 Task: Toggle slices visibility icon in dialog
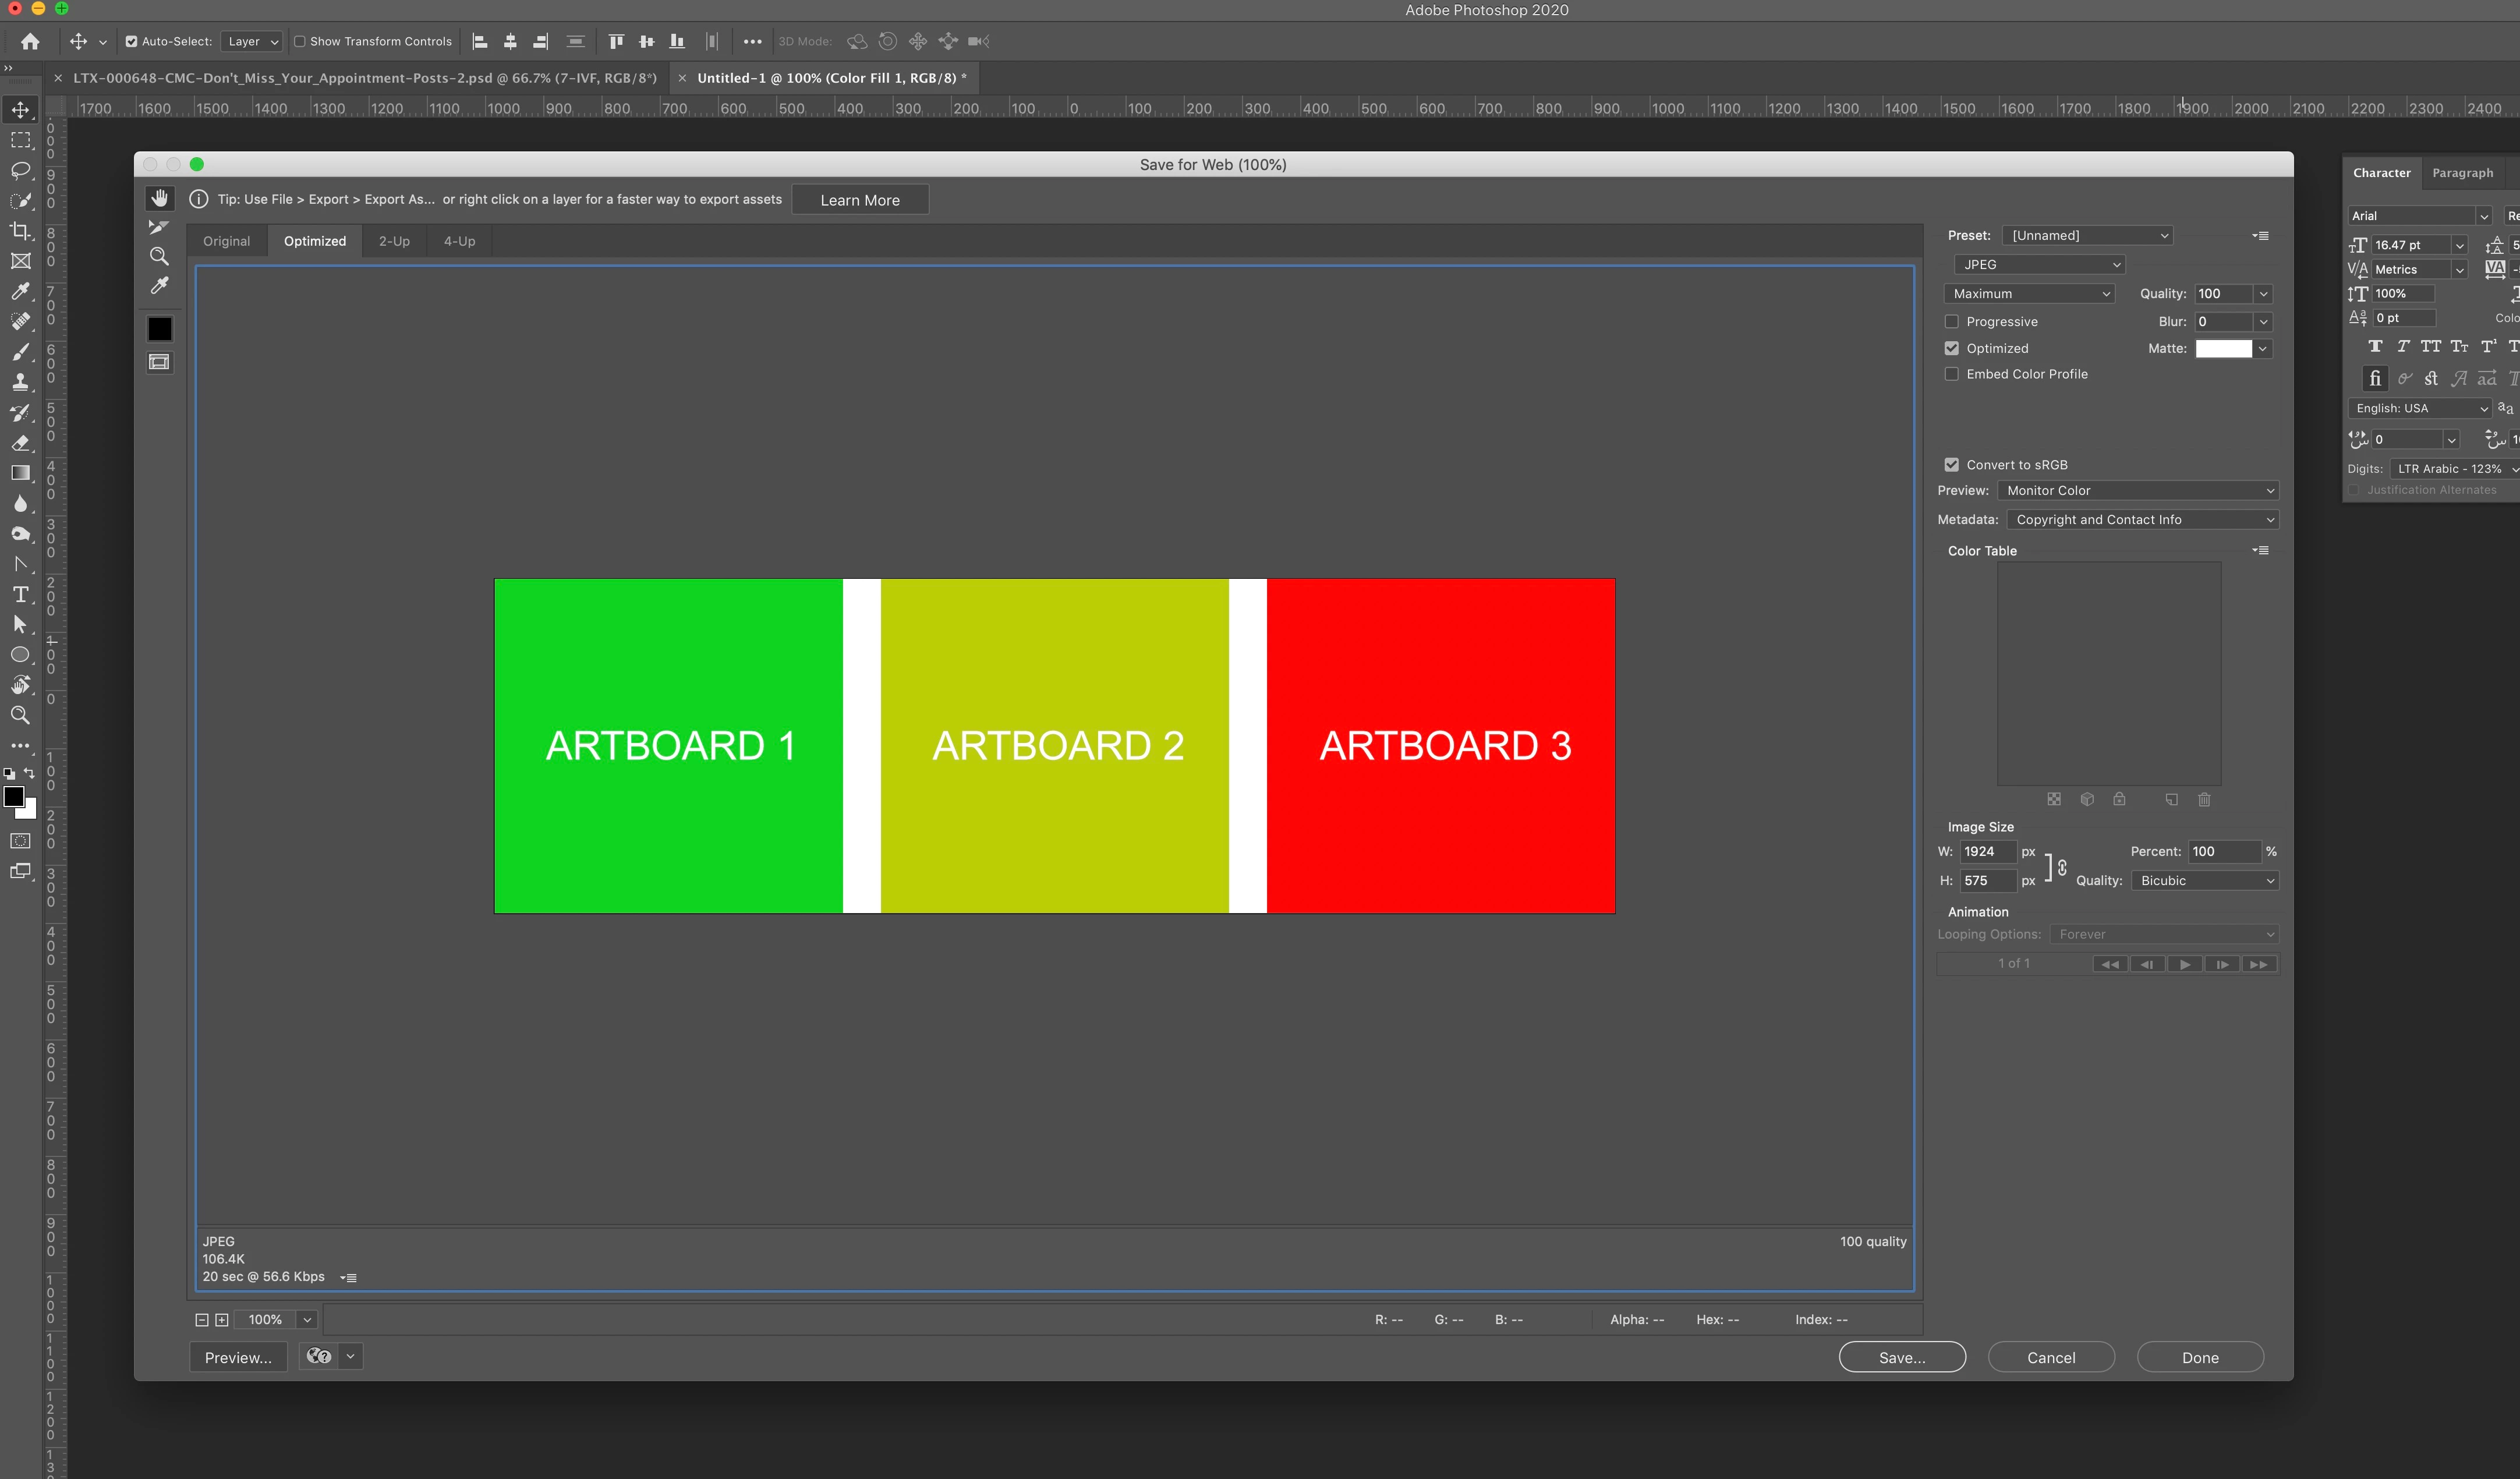click(159, 362)
